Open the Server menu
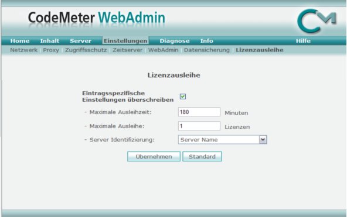 [80, 41]
